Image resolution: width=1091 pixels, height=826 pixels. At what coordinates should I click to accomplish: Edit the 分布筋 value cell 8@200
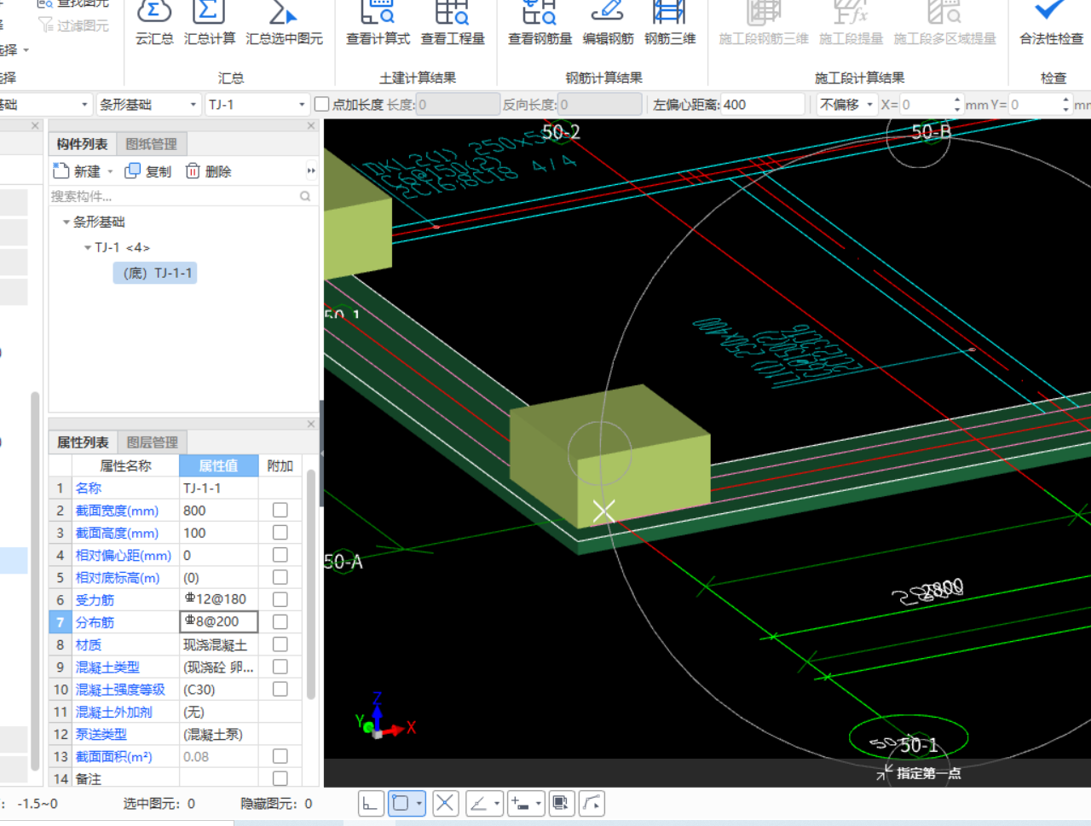point(219,621)
